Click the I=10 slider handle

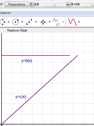(x=54, y=6)
